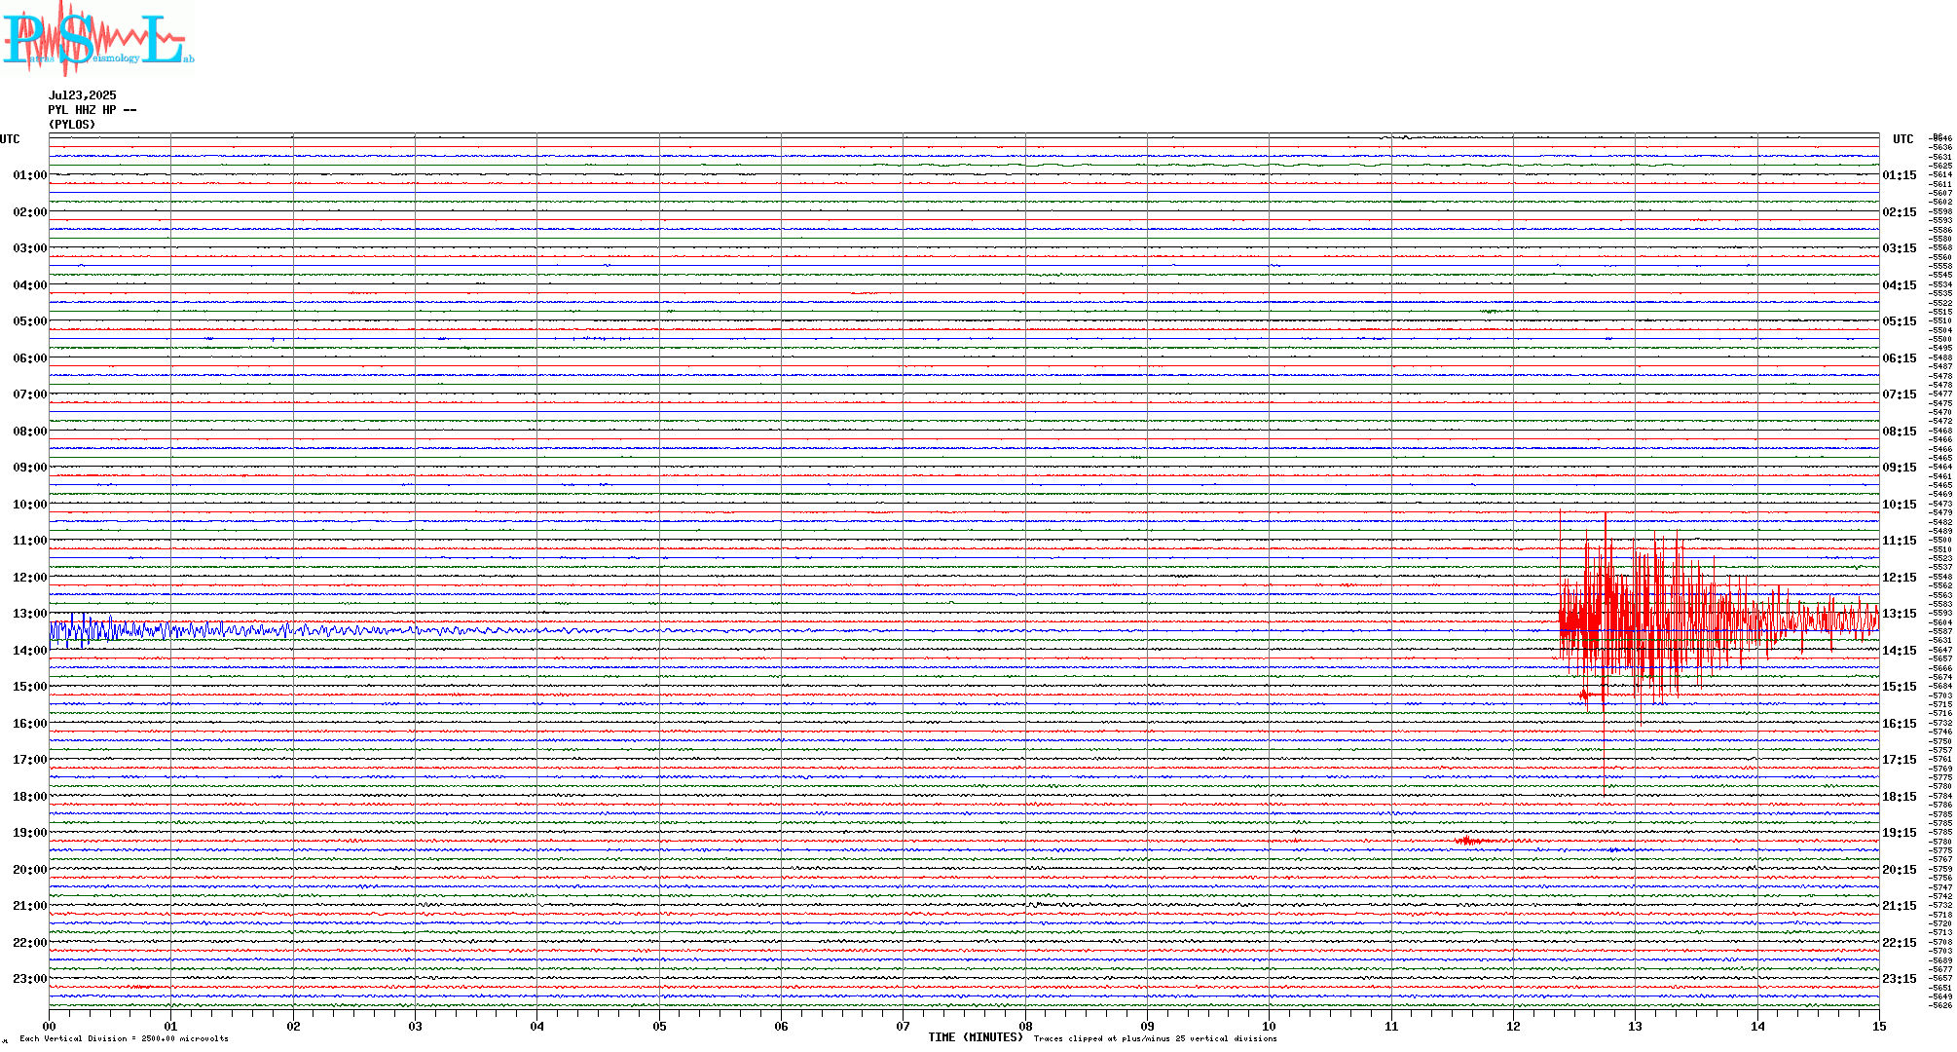Click the "21:15" right-side time label

pos(1900,907)
